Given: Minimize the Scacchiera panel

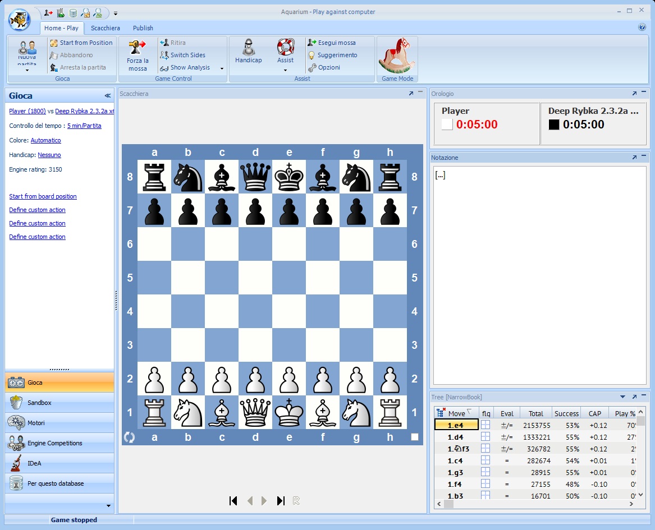Looking at the screenshot, I should [x=420, y=92].
